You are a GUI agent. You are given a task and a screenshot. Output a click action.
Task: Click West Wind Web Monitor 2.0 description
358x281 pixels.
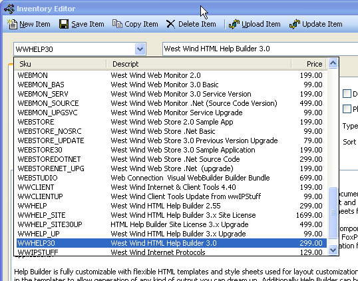(156, 75)
